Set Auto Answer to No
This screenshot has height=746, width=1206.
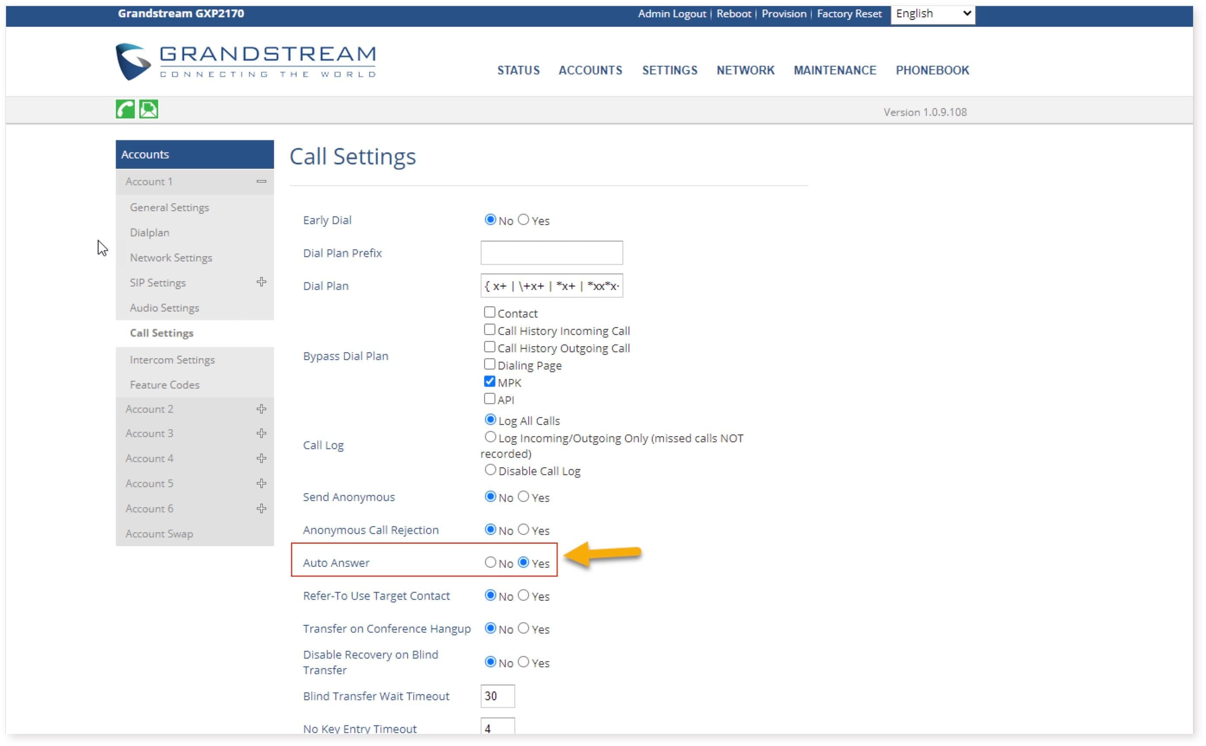click(x=490, y=562)
